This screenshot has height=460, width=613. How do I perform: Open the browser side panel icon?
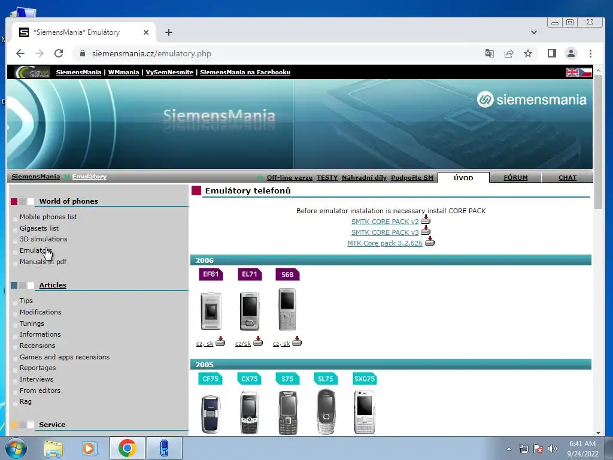pyautogui.click(x=551, y=53)
